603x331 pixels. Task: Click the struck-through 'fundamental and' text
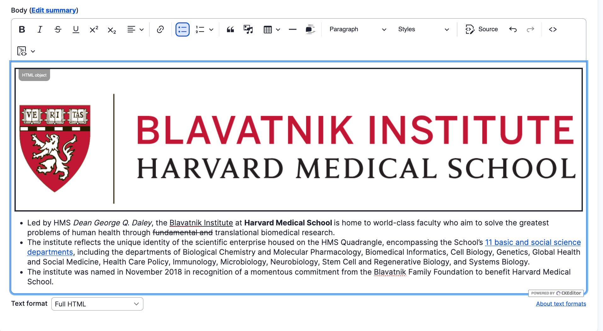(183, 233)
